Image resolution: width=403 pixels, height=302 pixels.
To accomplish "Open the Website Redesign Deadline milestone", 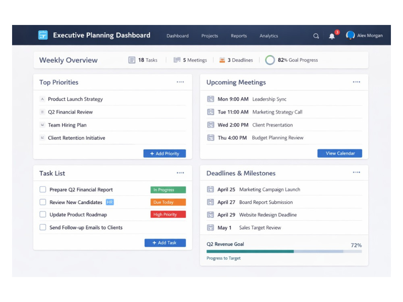I will click(284, 215).
